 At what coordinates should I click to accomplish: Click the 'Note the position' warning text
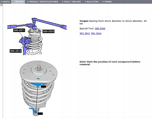[110, 63]
